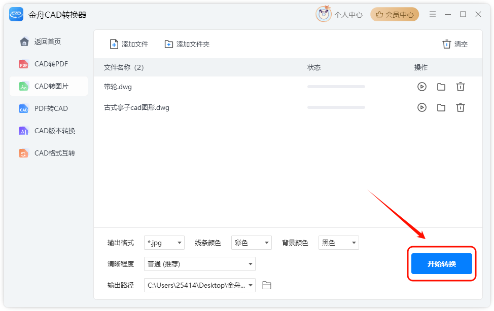This screenshot has height=311, width=494.
Task: Open CAD格式互转 in the sidebar
Action: tap(49, 153)
